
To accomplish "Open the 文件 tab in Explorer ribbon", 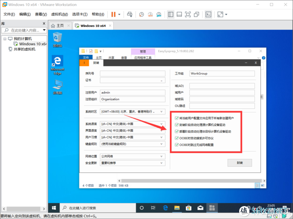I will (86, 58).
